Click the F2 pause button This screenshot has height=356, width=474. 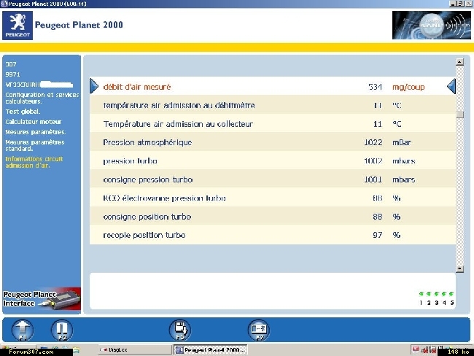click(62, 330)
